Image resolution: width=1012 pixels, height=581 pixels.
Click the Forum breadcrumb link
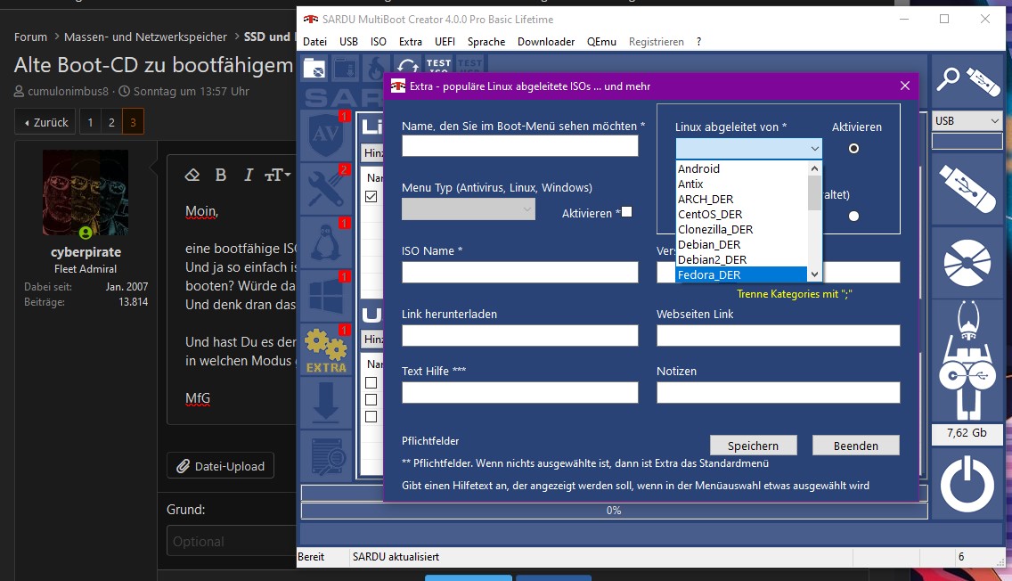pyautogui.click(x=30, y=37)
